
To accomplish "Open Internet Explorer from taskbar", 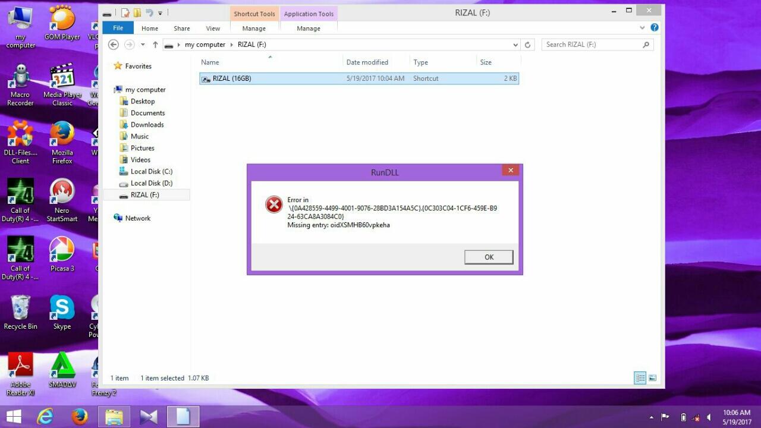I will point(45,417).
